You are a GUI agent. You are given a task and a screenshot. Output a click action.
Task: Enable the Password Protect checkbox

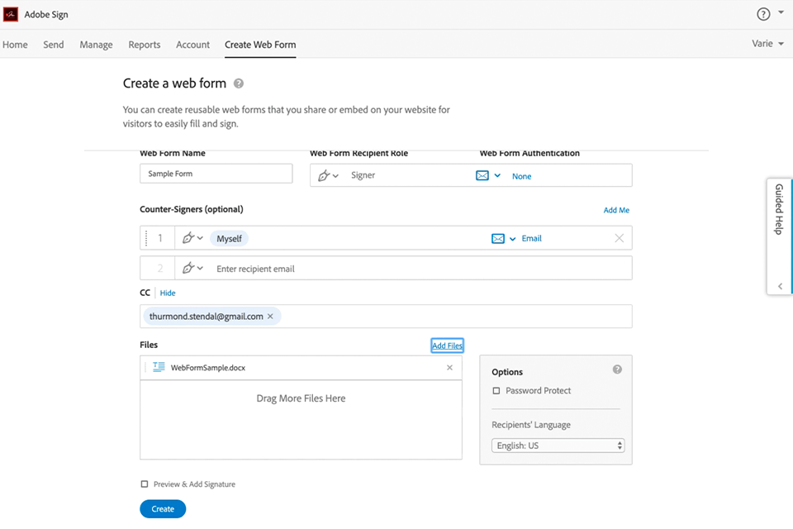pyautogui.click(x=496, y=391)
